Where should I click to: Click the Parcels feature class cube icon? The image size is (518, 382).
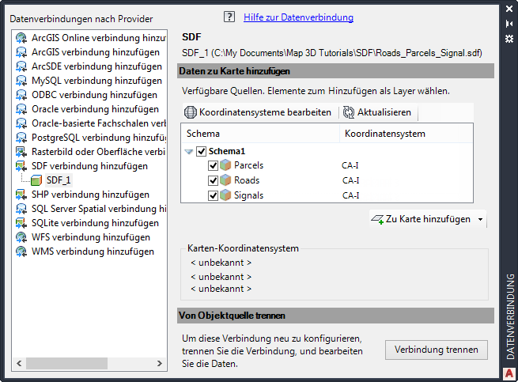click(225, 165)
